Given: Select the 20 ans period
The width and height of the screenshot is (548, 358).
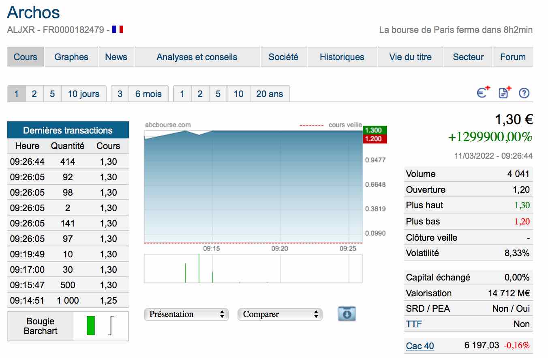Looking at the screenshot, I should point(270,94).
